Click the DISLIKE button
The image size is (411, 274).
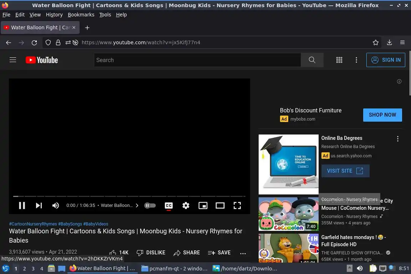[151, 253]
